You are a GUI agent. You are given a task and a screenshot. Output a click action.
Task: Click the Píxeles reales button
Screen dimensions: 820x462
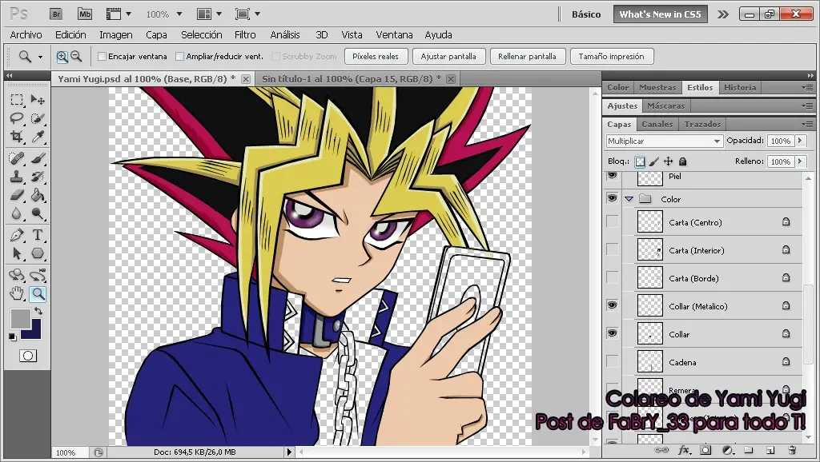coord(376,57)
